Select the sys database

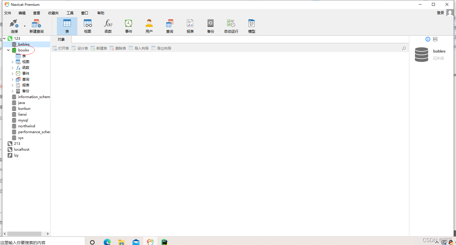[21, 138]
